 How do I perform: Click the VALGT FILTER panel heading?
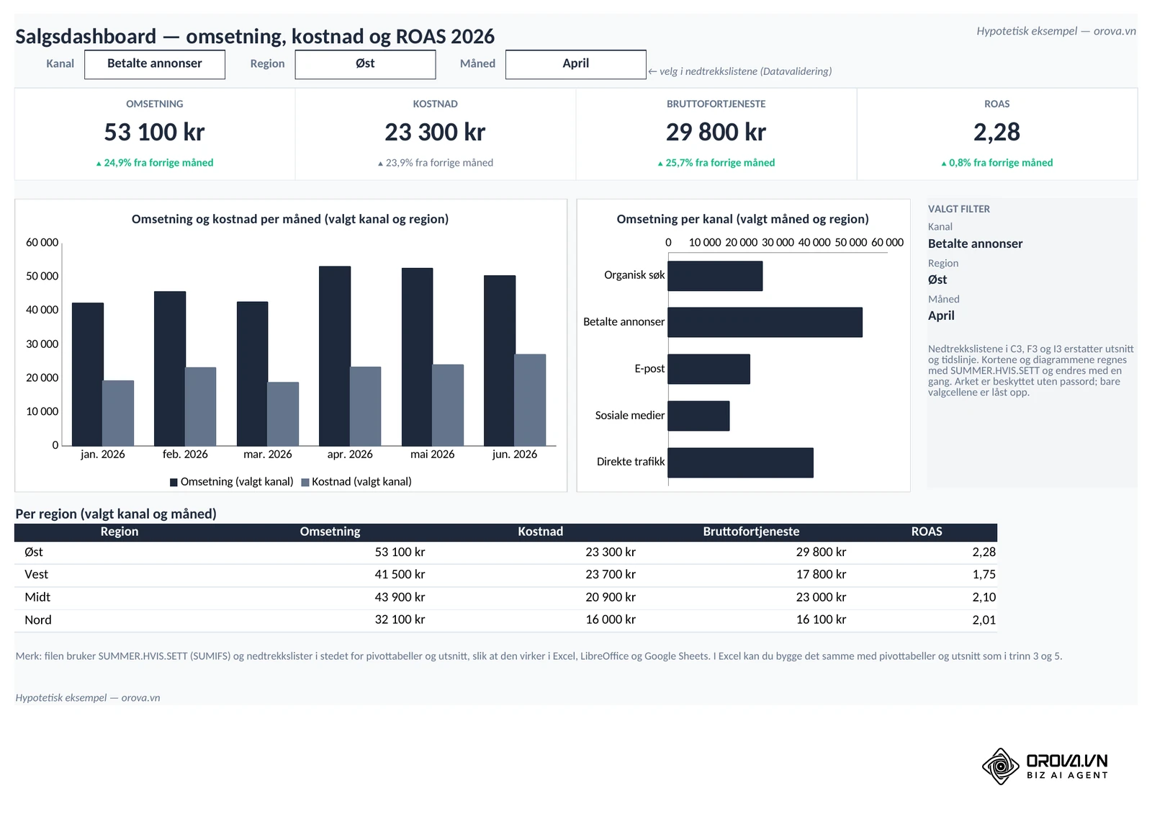tap(959, 209)
